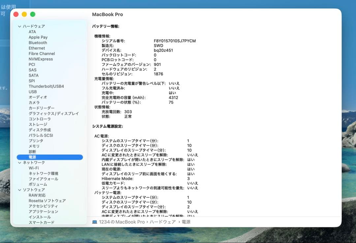Screen dimensions: 356x243
Task: Select コントローラ in the sidebar
Action: [x=40, y=119]
